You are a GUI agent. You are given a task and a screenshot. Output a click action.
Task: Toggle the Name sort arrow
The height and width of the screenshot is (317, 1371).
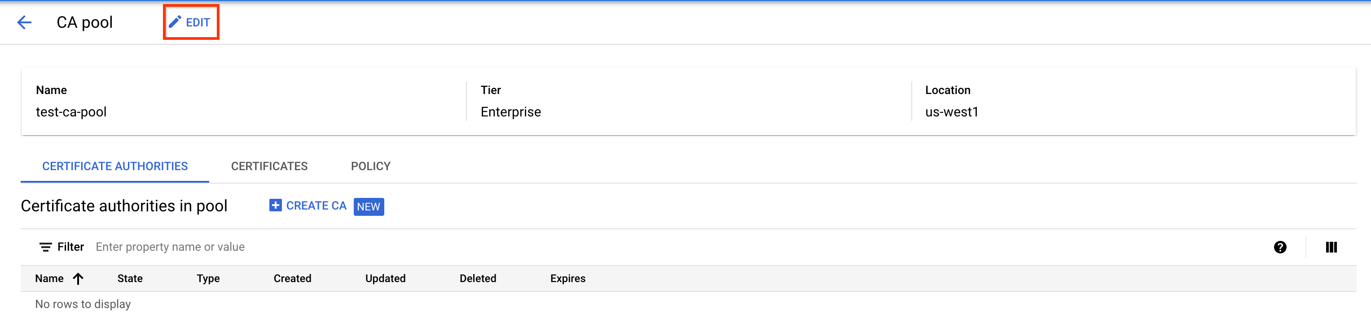coord(78,278)
